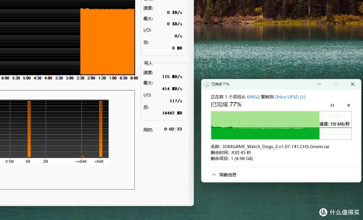Click the orange 1M block size bar
The image size is (363, 220).
(29, 129)
